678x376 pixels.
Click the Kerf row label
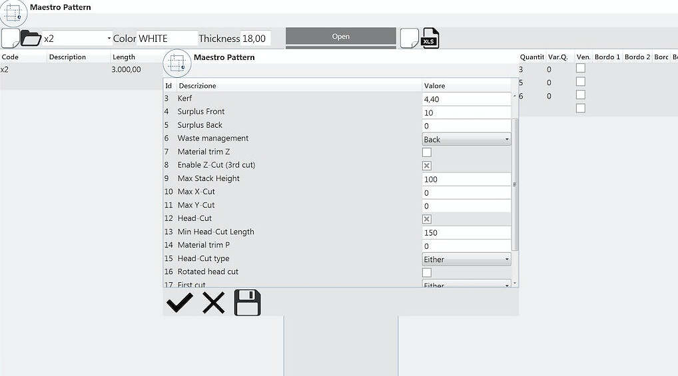184,98
